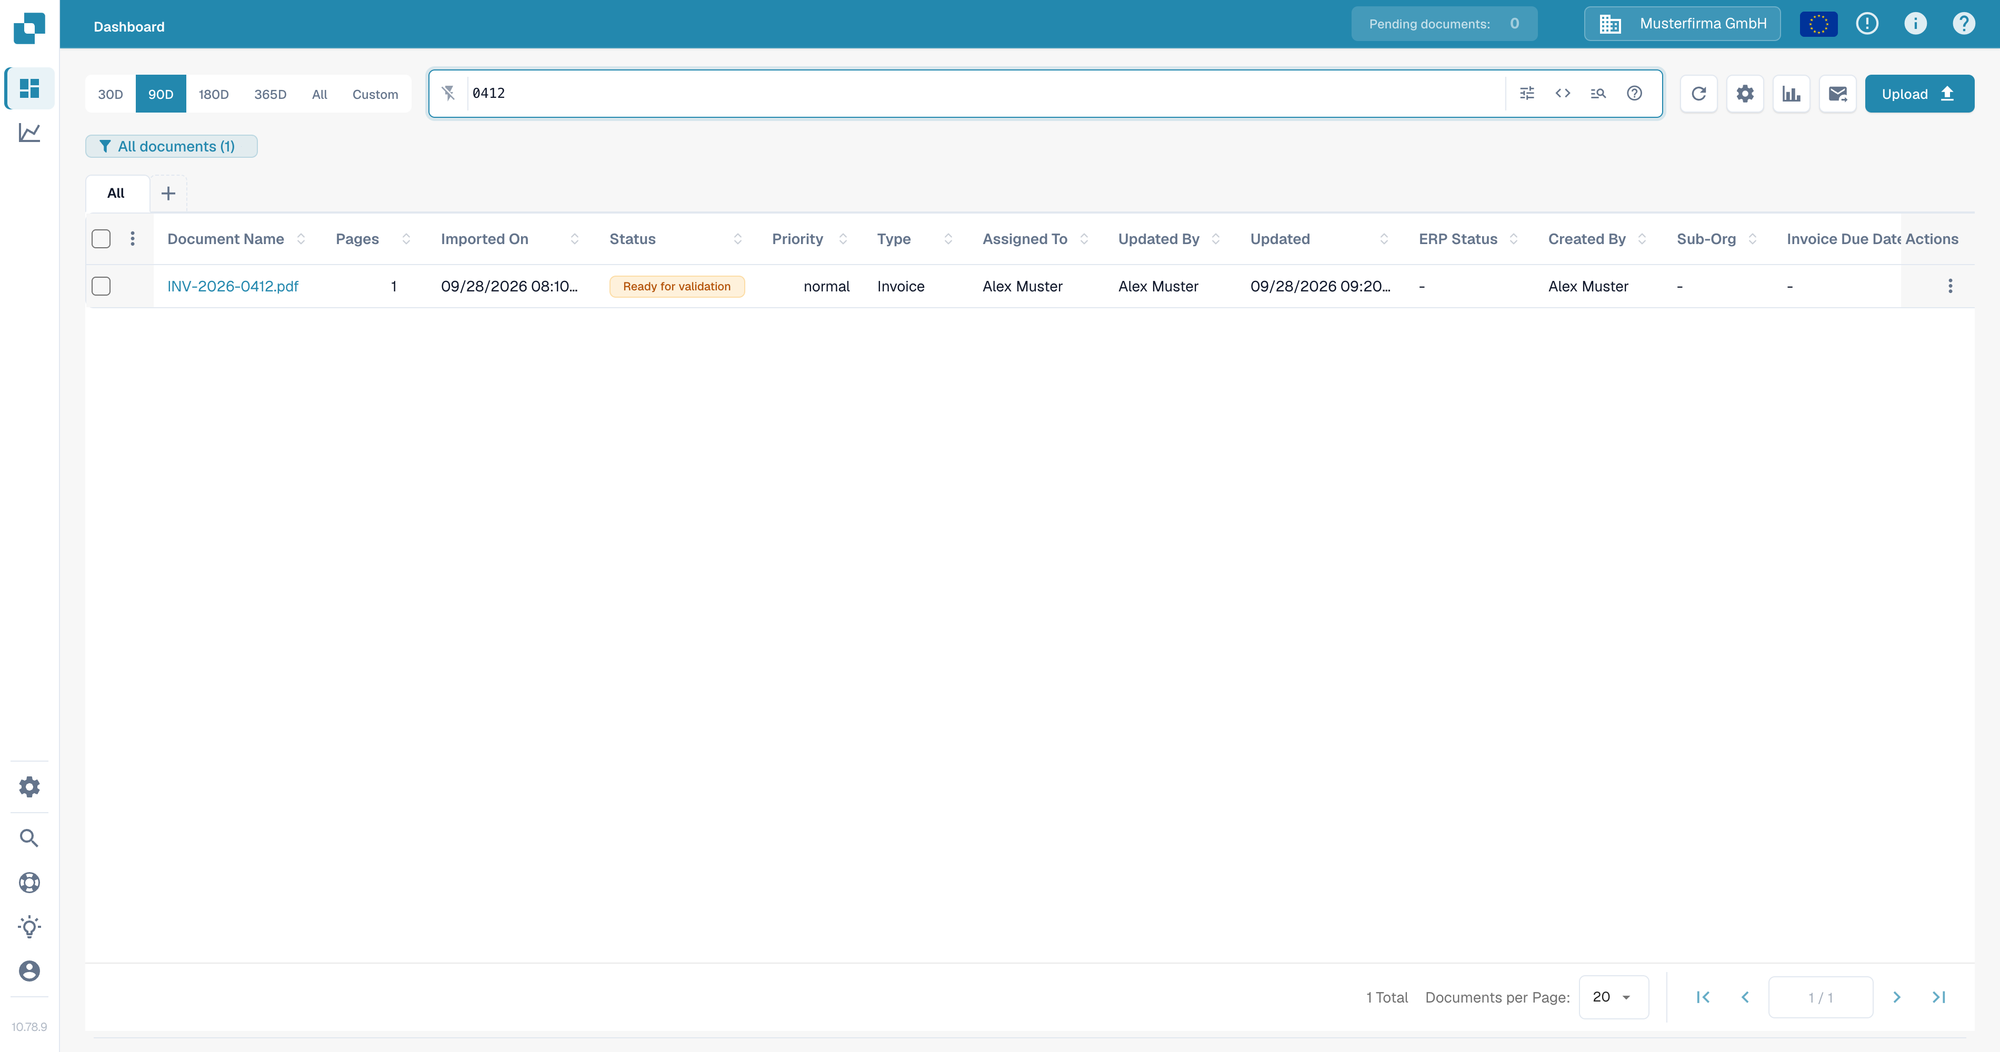Add a new view tab with plus
The height and width of the screenshot is (1052, 2000).
(168, 193)
